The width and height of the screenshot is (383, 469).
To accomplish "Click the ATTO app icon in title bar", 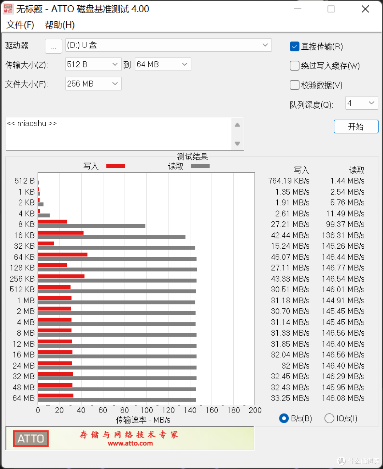I will coord(8,9).
